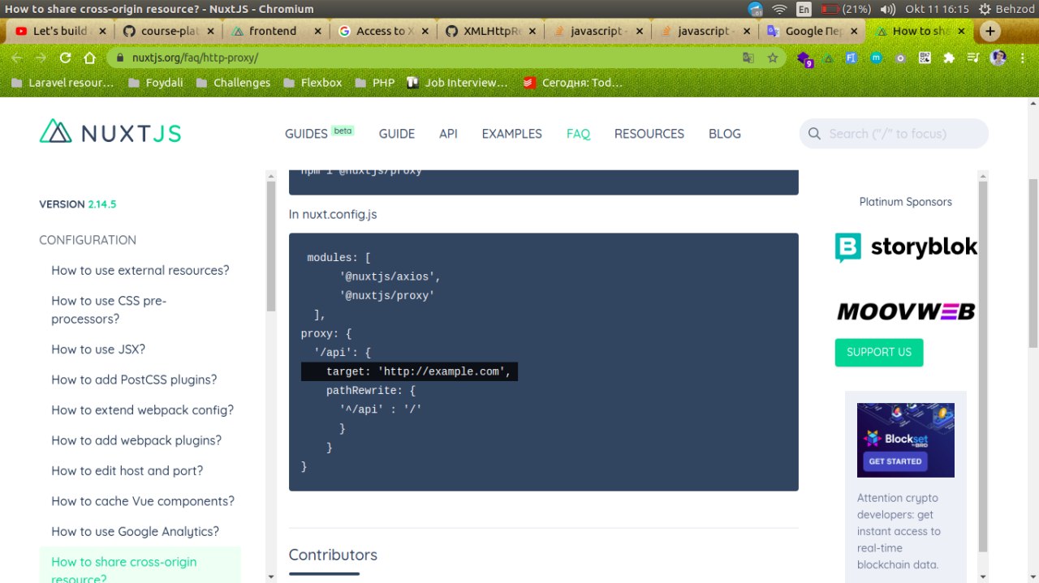Open How to use JSX?
Screen dimensions: 1039x583
pos(98,349)
